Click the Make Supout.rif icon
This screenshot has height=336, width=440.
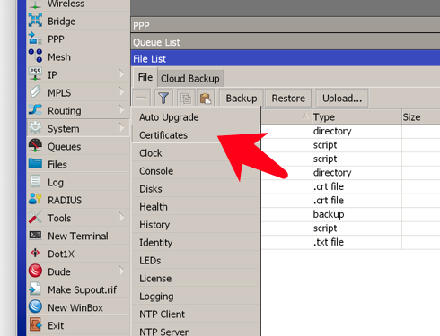[x=35, y=289]
